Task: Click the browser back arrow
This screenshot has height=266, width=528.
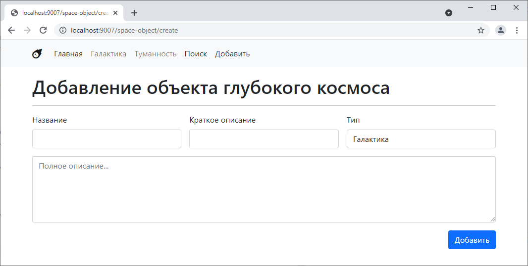Action: [x=11, y=30]
